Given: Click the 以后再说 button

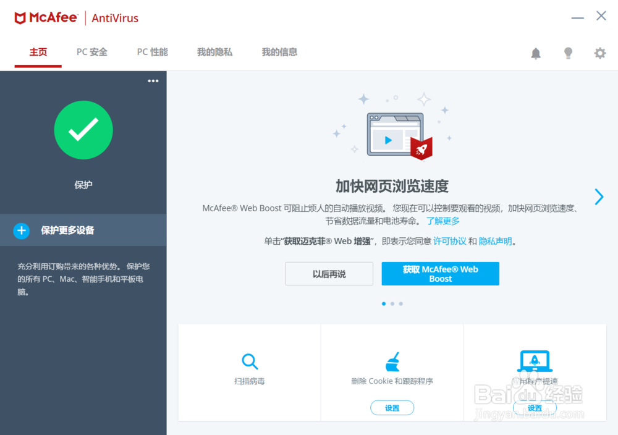Looking at the screenshot, I should (329, 274).
